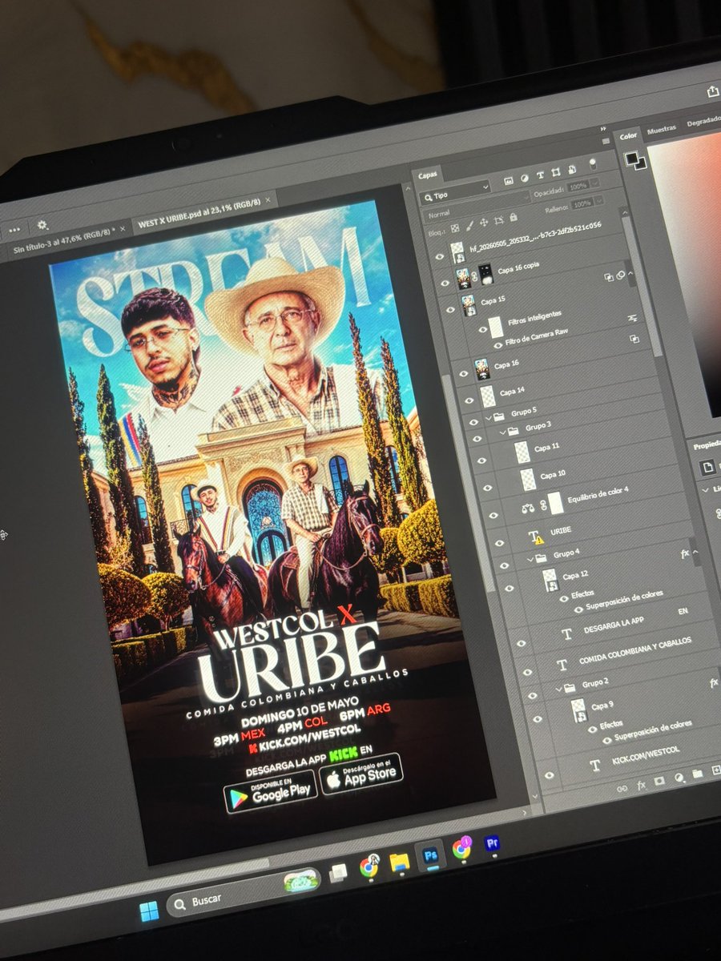Lock transparent pixels in Layers panel
The width and height of the screenshot is (721, 961).
pos(454,229)
